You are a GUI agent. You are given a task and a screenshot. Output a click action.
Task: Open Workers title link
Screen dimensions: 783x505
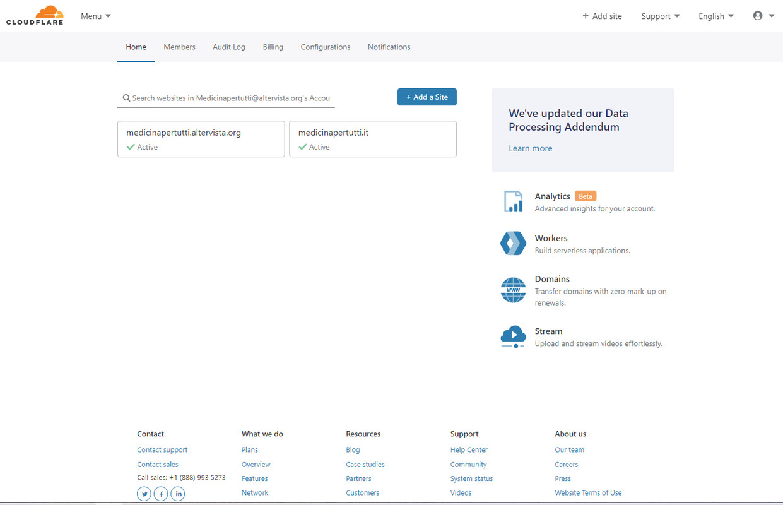tap(551, 238)
